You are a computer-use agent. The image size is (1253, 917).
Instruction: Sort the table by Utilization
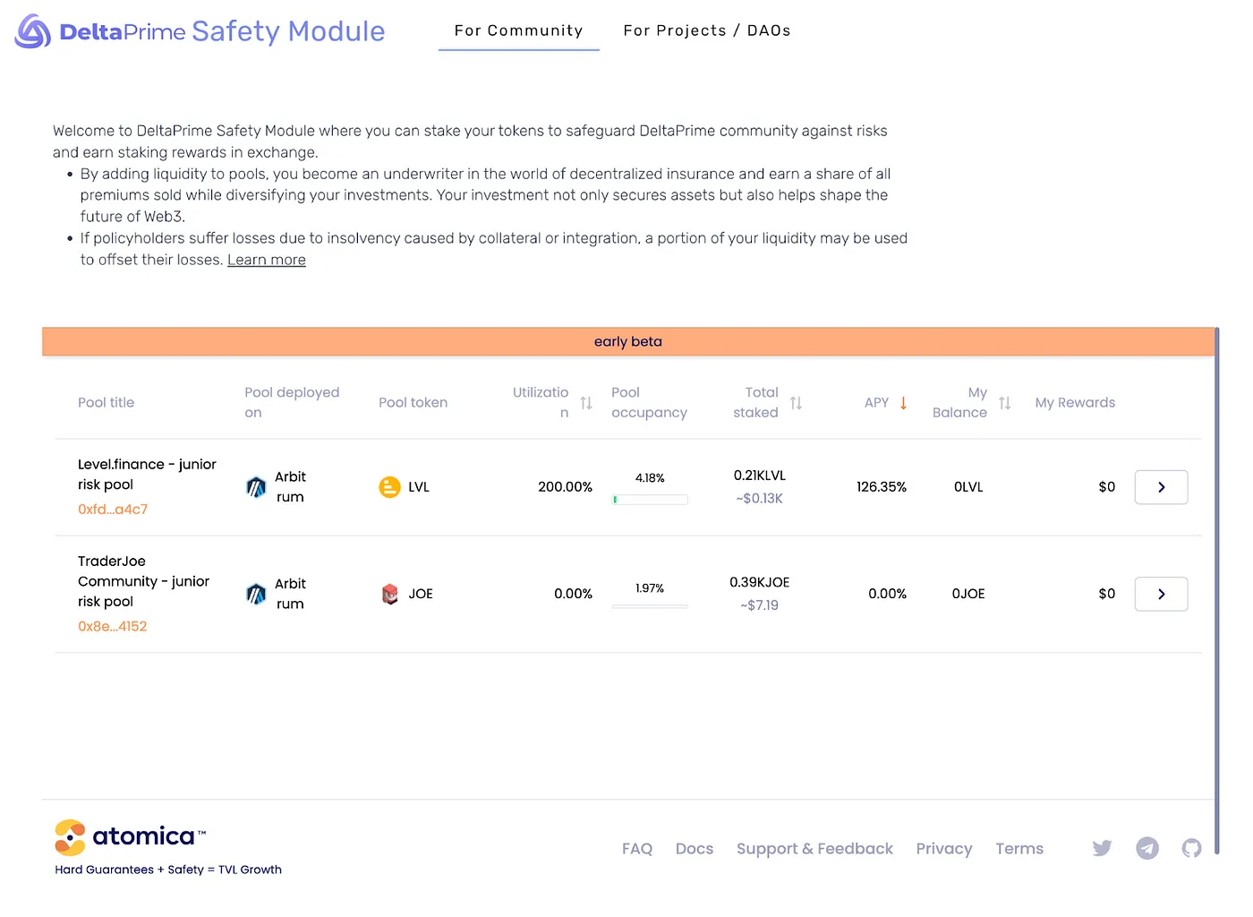[x=585, y=403]
